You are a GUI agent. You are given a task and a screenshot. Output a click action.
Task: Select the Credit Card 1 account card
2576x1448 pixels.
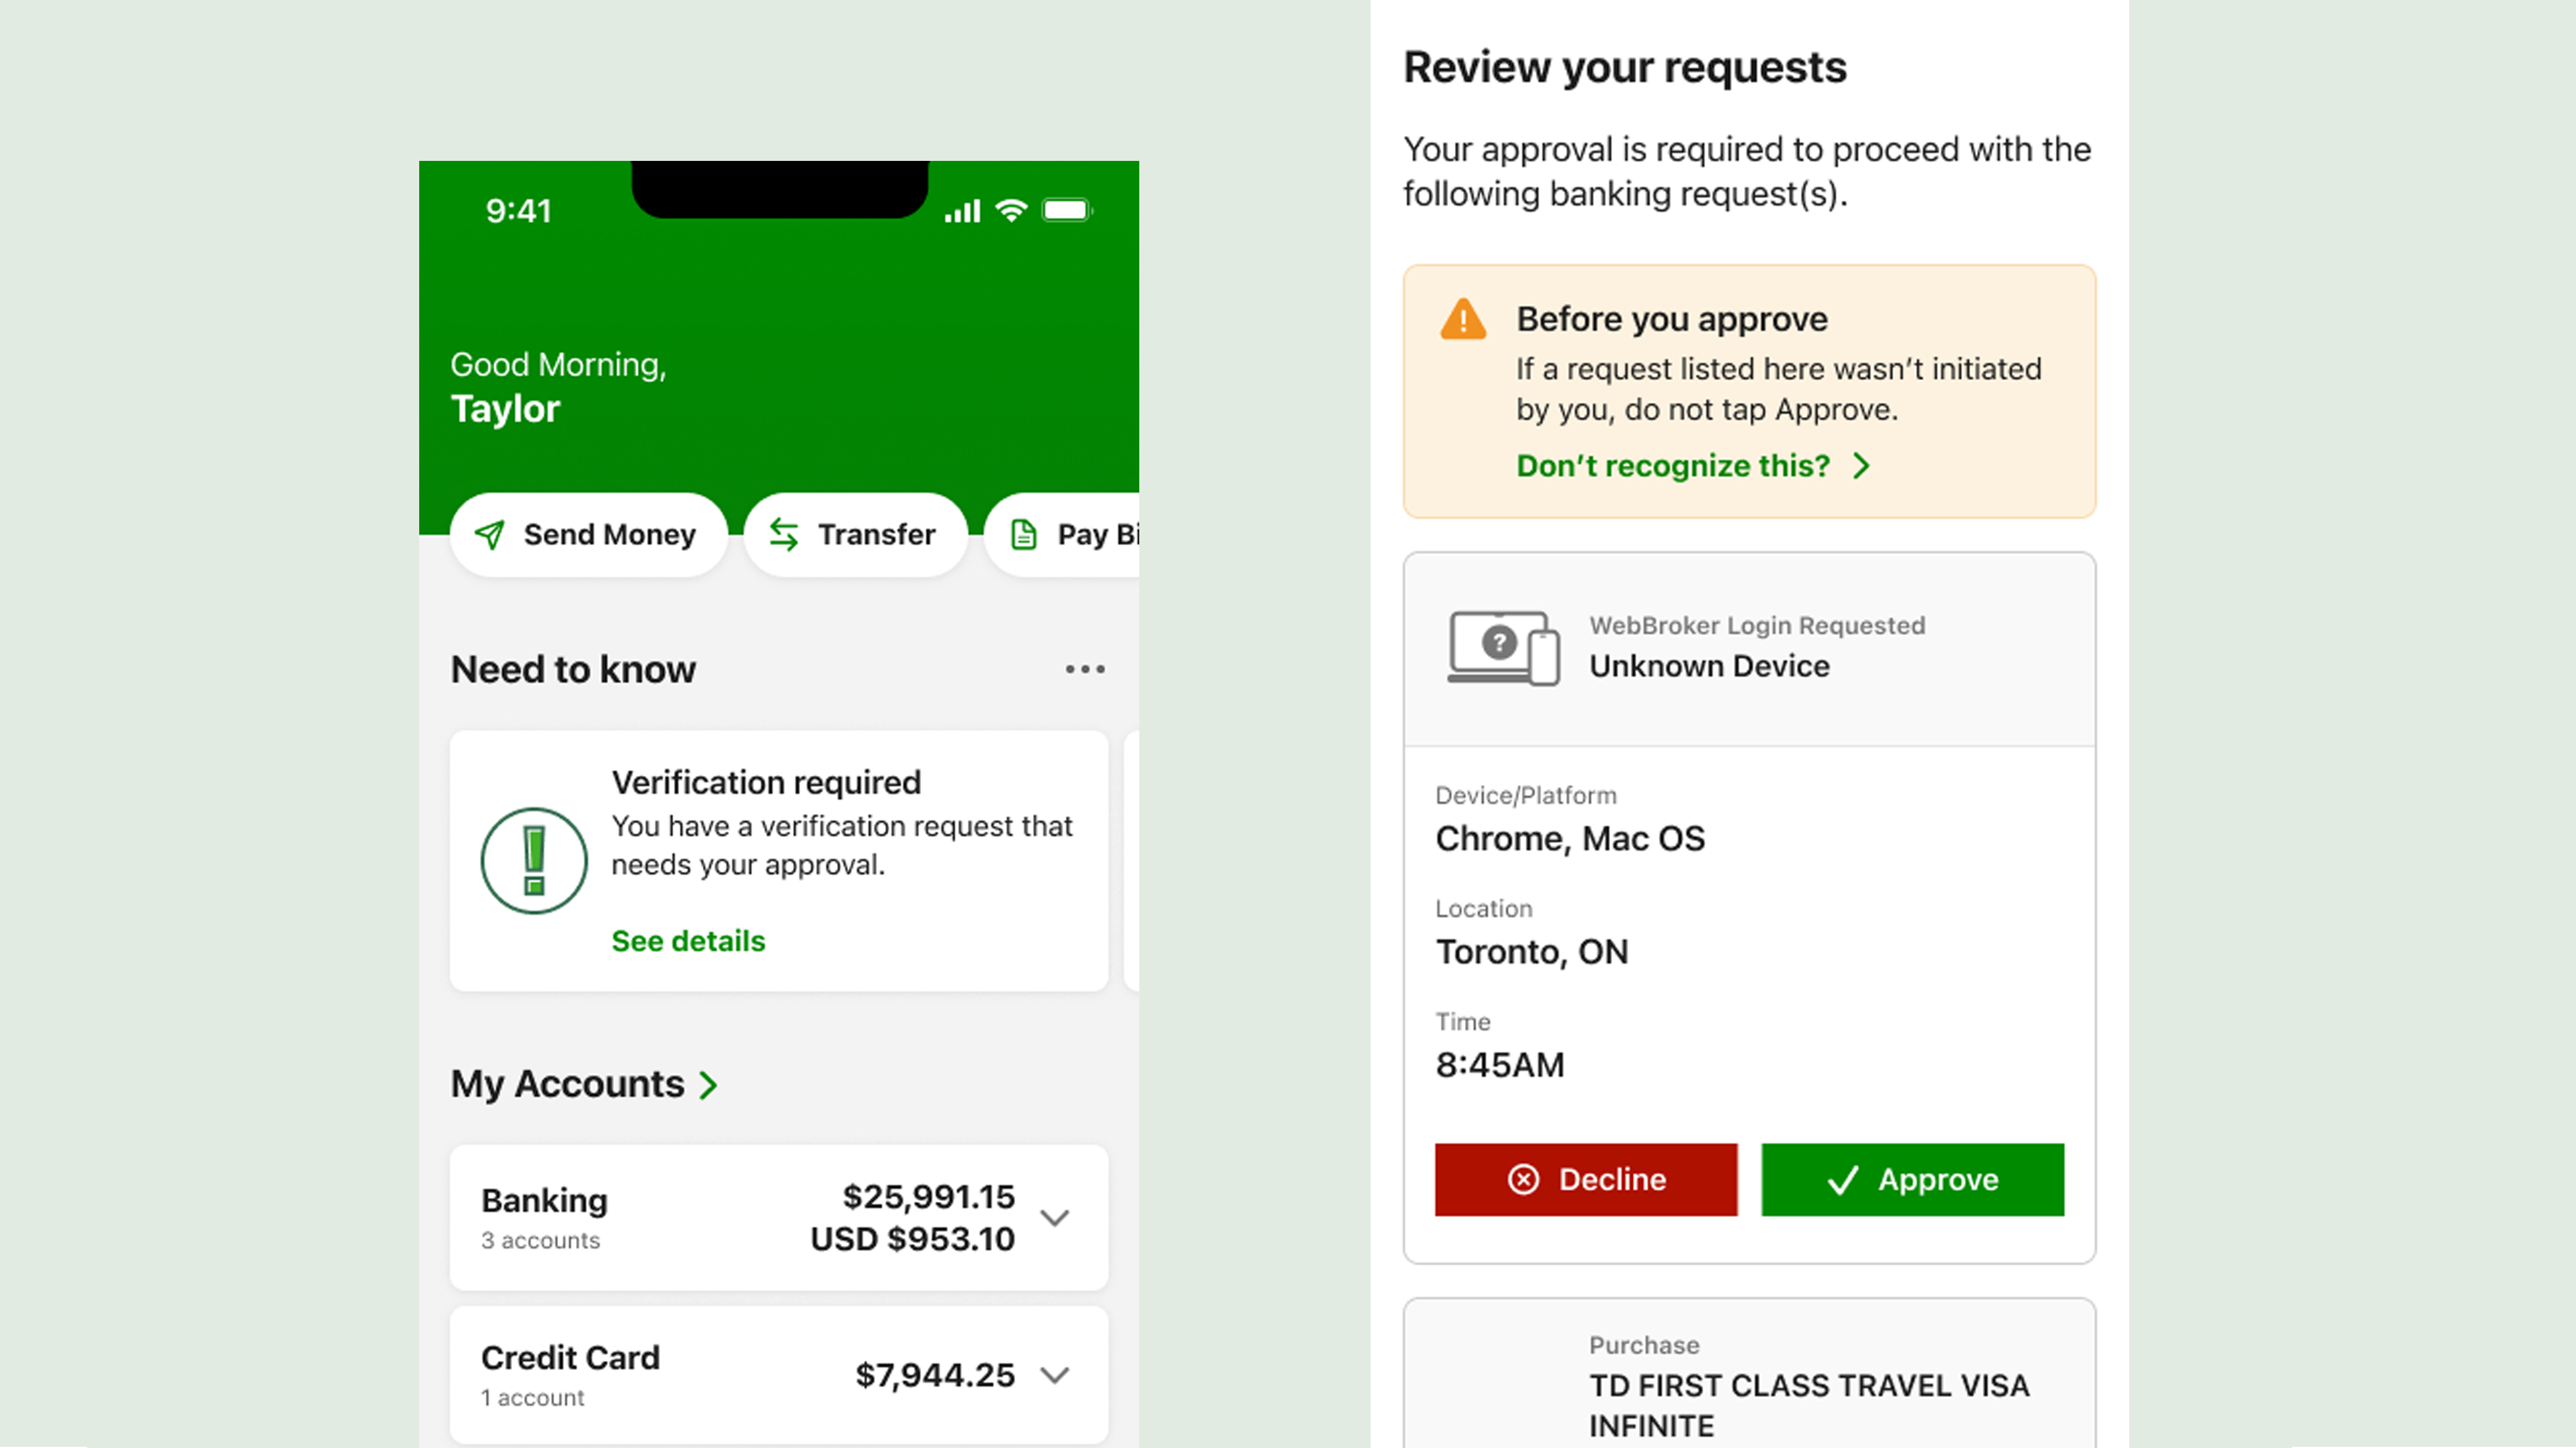779,1375
